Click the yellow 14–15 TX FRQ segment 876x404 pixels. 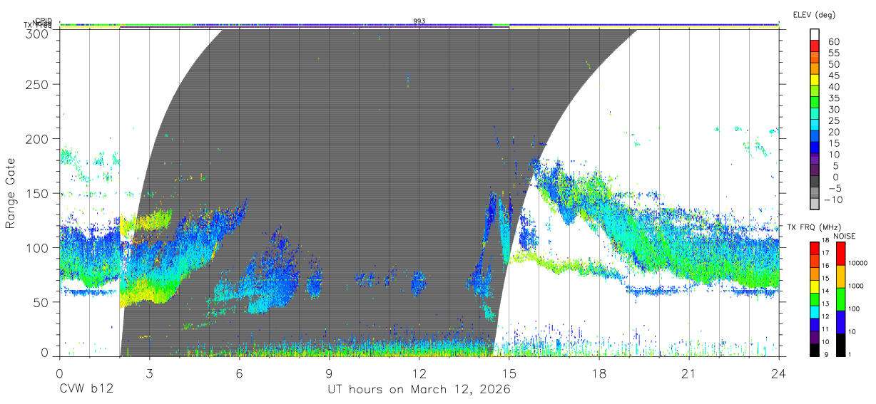coord(815,286)
